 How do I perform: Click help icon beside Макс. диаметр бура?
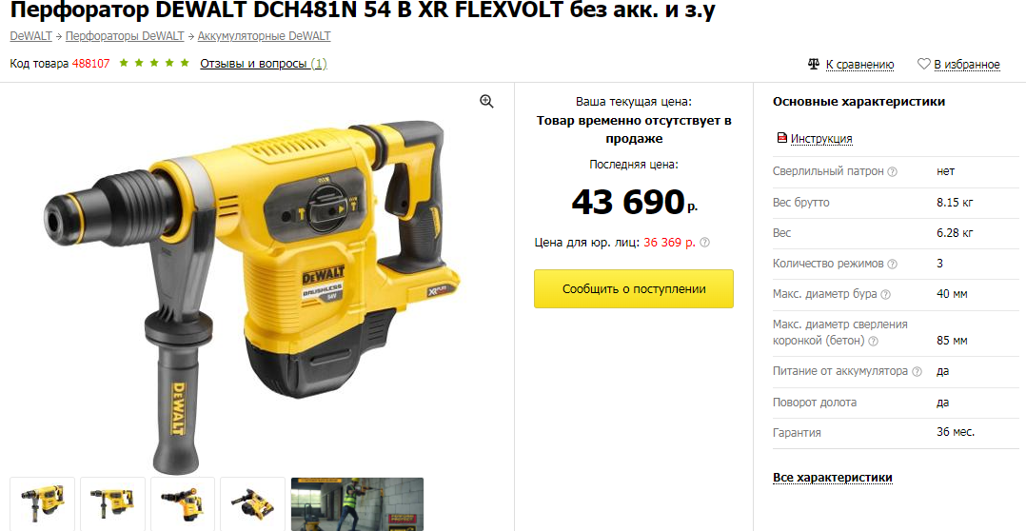click(x=885, y=294)
